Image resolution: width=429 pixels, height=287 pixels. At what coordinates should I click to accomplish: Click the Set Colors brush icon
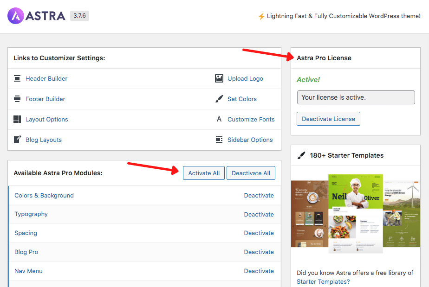[219, 99]
